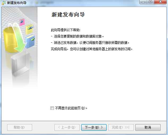Click the 新建发布向导 heading text
Screen dimensions: 168x135
tap(68, 15)
